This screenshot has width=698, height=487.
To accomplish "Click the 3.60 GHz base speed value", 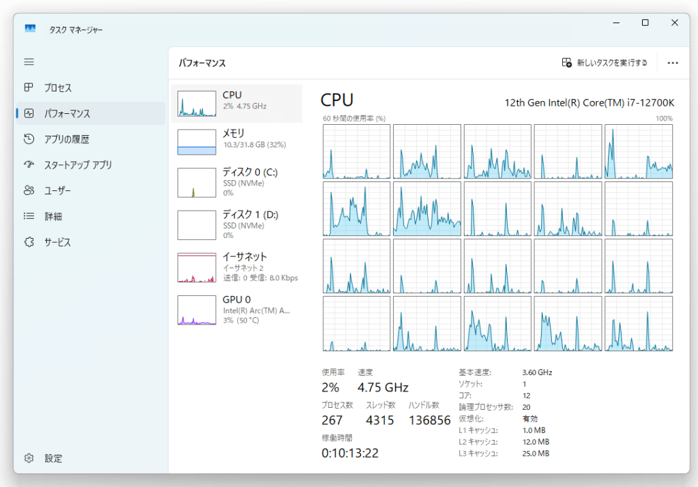I will pyautogui.click(x=537, y=372).
